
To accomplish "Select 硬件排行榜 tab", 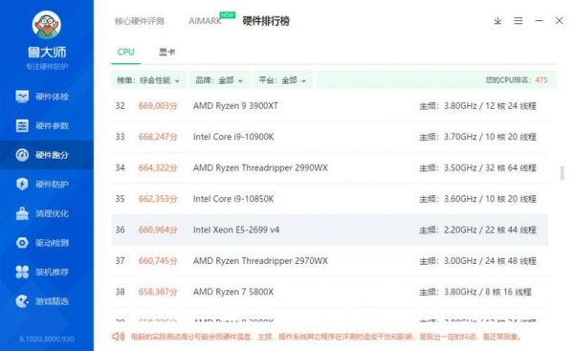I will point(266,21).
